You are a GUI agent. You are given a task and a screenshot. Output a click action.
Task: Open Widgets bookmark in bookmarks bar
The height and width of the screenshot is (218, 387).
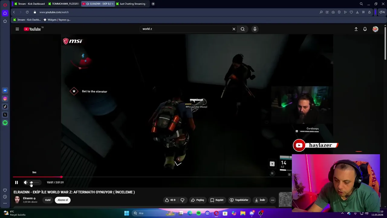click(x=57, y=20)
